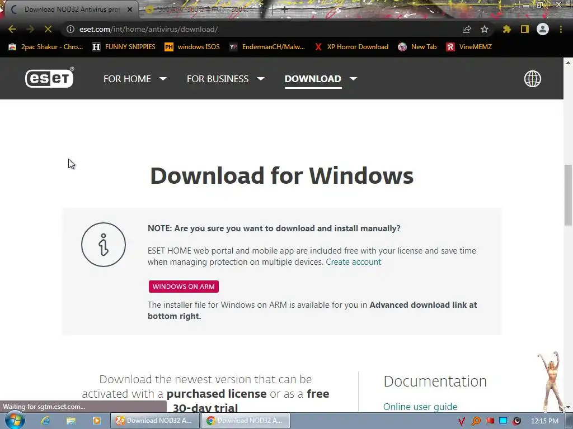Launch the media player taskbar icon
The width and height of the screenshot is (573, 429).
[96, 421]
